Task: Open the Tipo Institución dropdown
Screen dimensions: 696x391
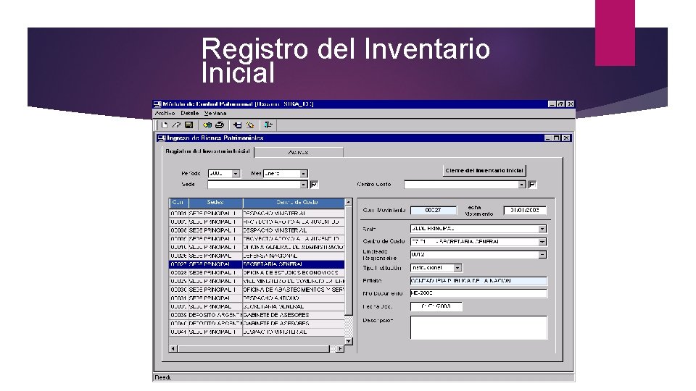Action: (x=457, y=268)
